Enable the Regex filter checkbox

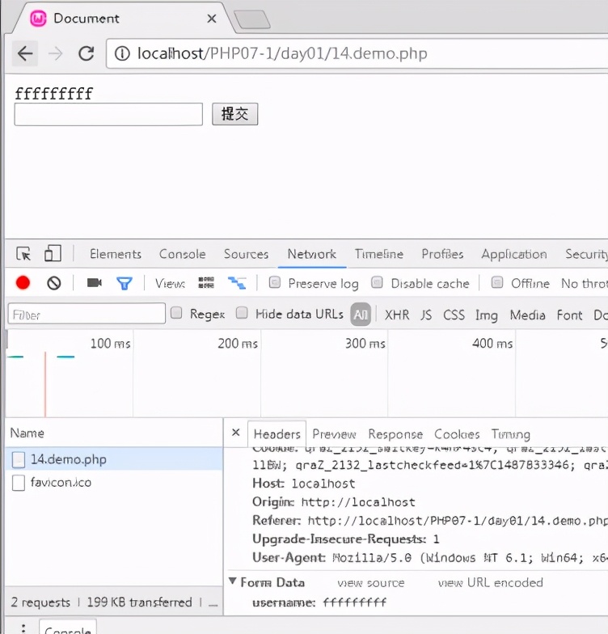(176, 313)
